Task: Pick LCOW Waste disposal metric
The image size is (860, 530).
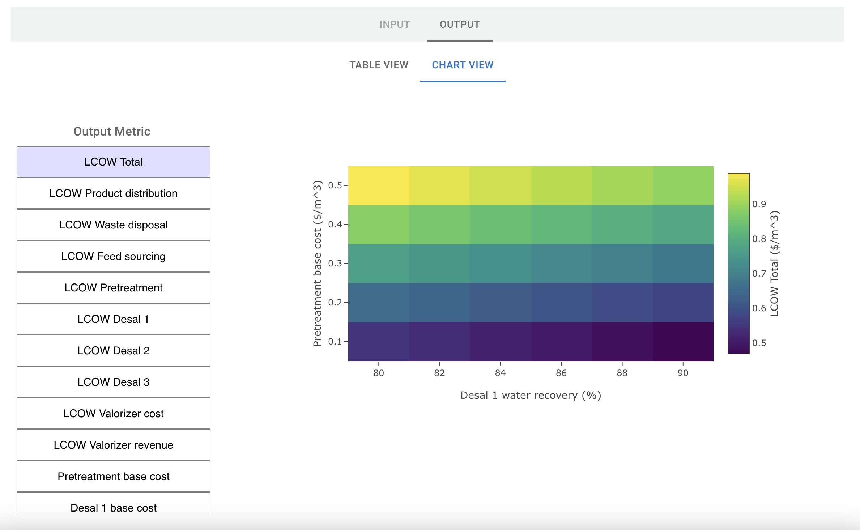Action: click(x=114, y=225)
